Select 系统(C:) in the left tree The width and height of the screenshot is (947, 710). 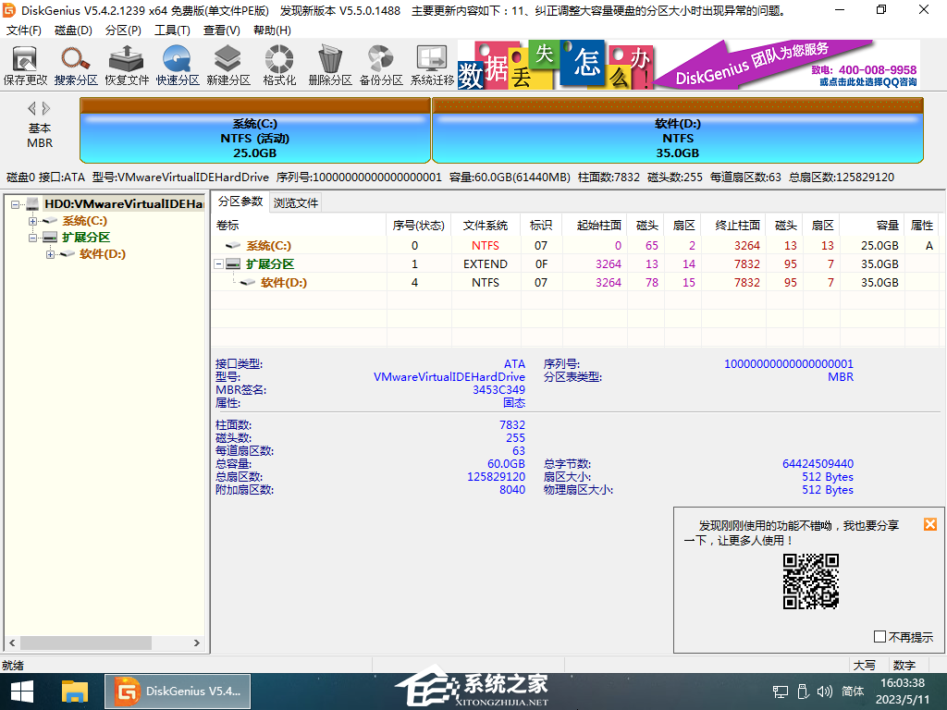pos(84,221)
